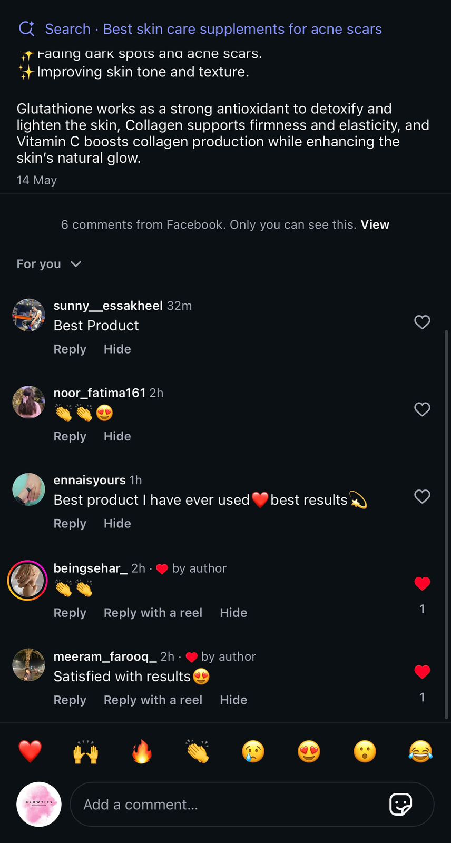
Task: Insert the fire emoji reaction
Action: [x=142, y=751]
